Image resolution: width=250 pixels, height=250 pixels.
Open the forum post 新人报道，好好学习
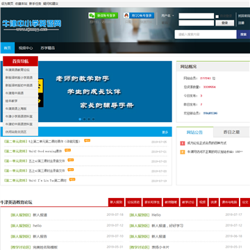click(x=167, y=226)
